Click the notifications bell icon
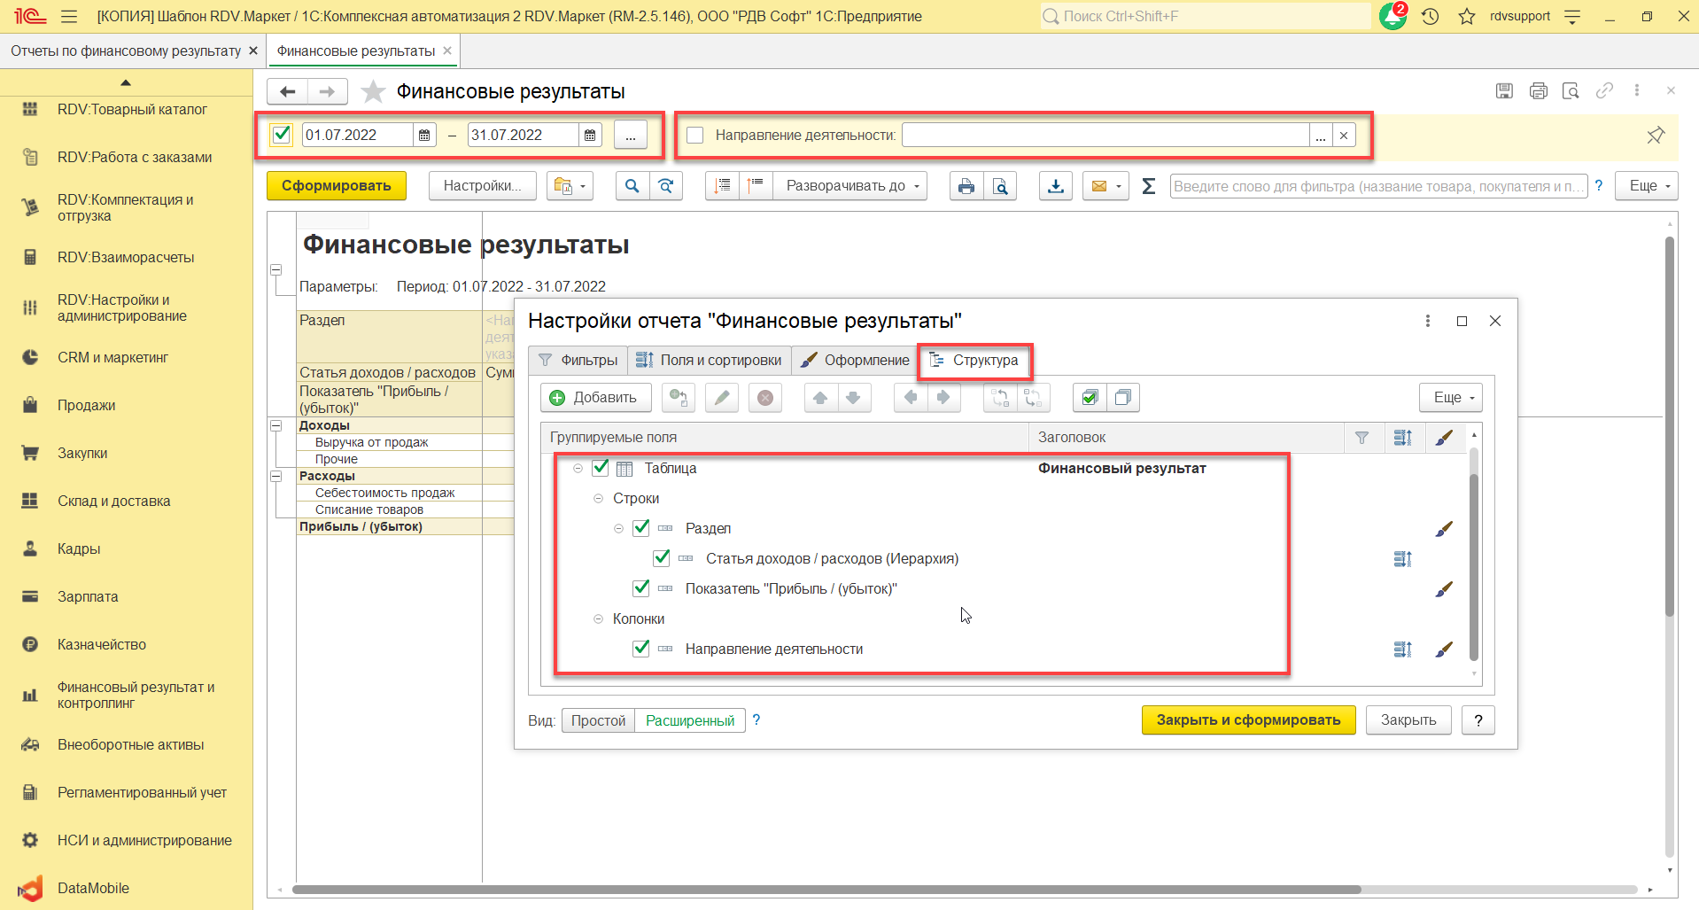The height and width of the screenshot is (910, 1699). (x=1392, y=17)
